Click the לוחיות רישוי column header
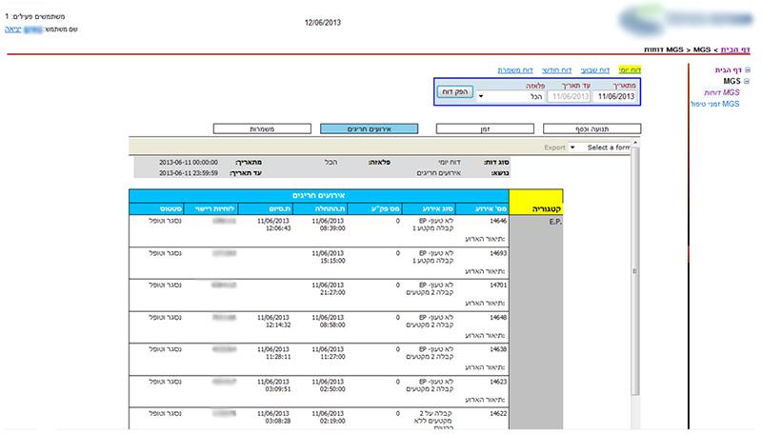 tap(211, 208)
